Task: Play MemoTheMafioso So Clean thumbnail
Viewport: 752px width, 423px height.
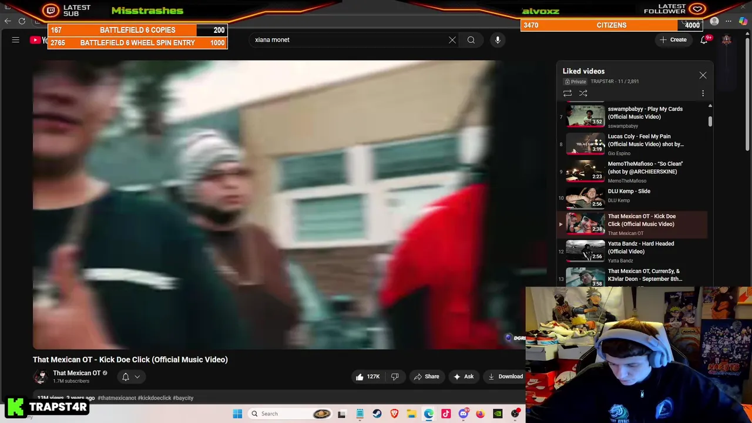Action: 585,171
